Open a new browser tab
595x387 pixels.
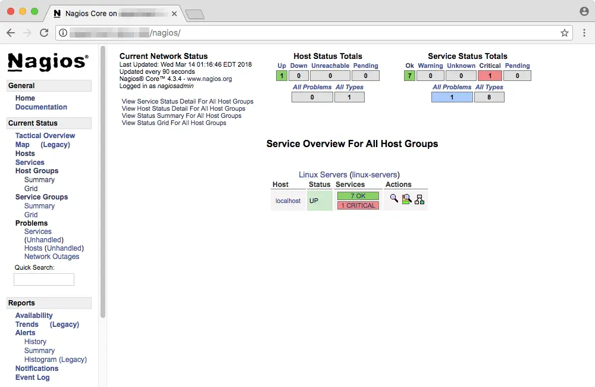pyautogui.click(x=195, y=14)
